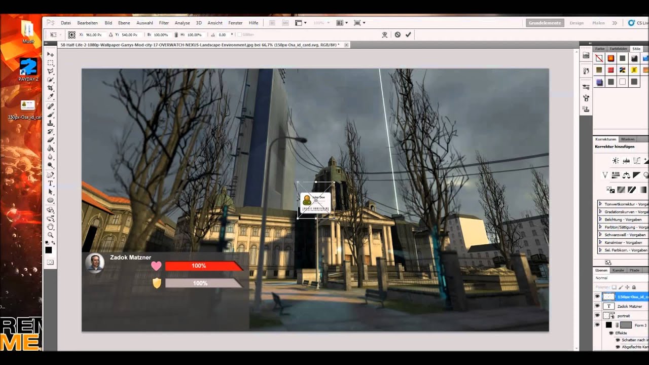Select the Crop tool
This screenshot has width=649, height=365.
coord(50,88)
